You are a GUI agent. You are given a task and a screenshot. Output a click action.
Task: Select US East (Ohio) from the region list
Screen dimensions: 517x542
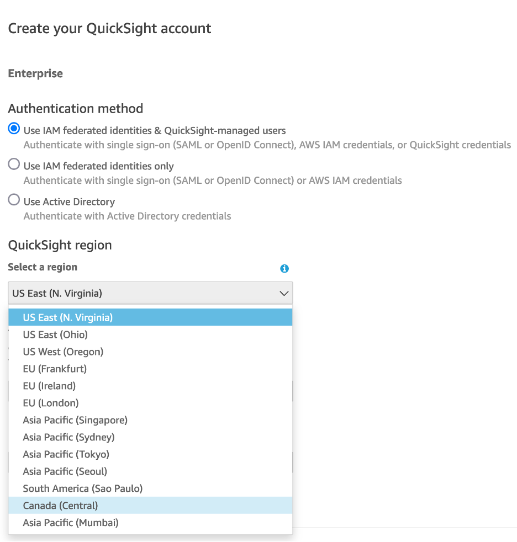pos(55,334)
